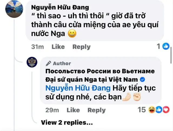Click the Author microphone icon
Image resolution: width=173 pixels, height=131 pixels.
48,63
